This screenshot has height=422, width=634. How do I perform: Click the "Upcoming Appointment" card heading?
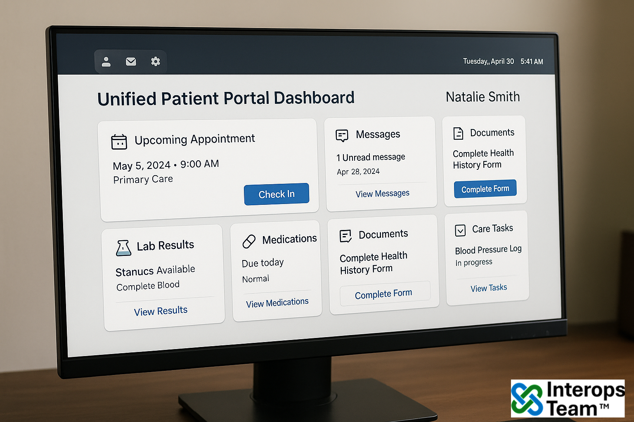coord(195,139)
